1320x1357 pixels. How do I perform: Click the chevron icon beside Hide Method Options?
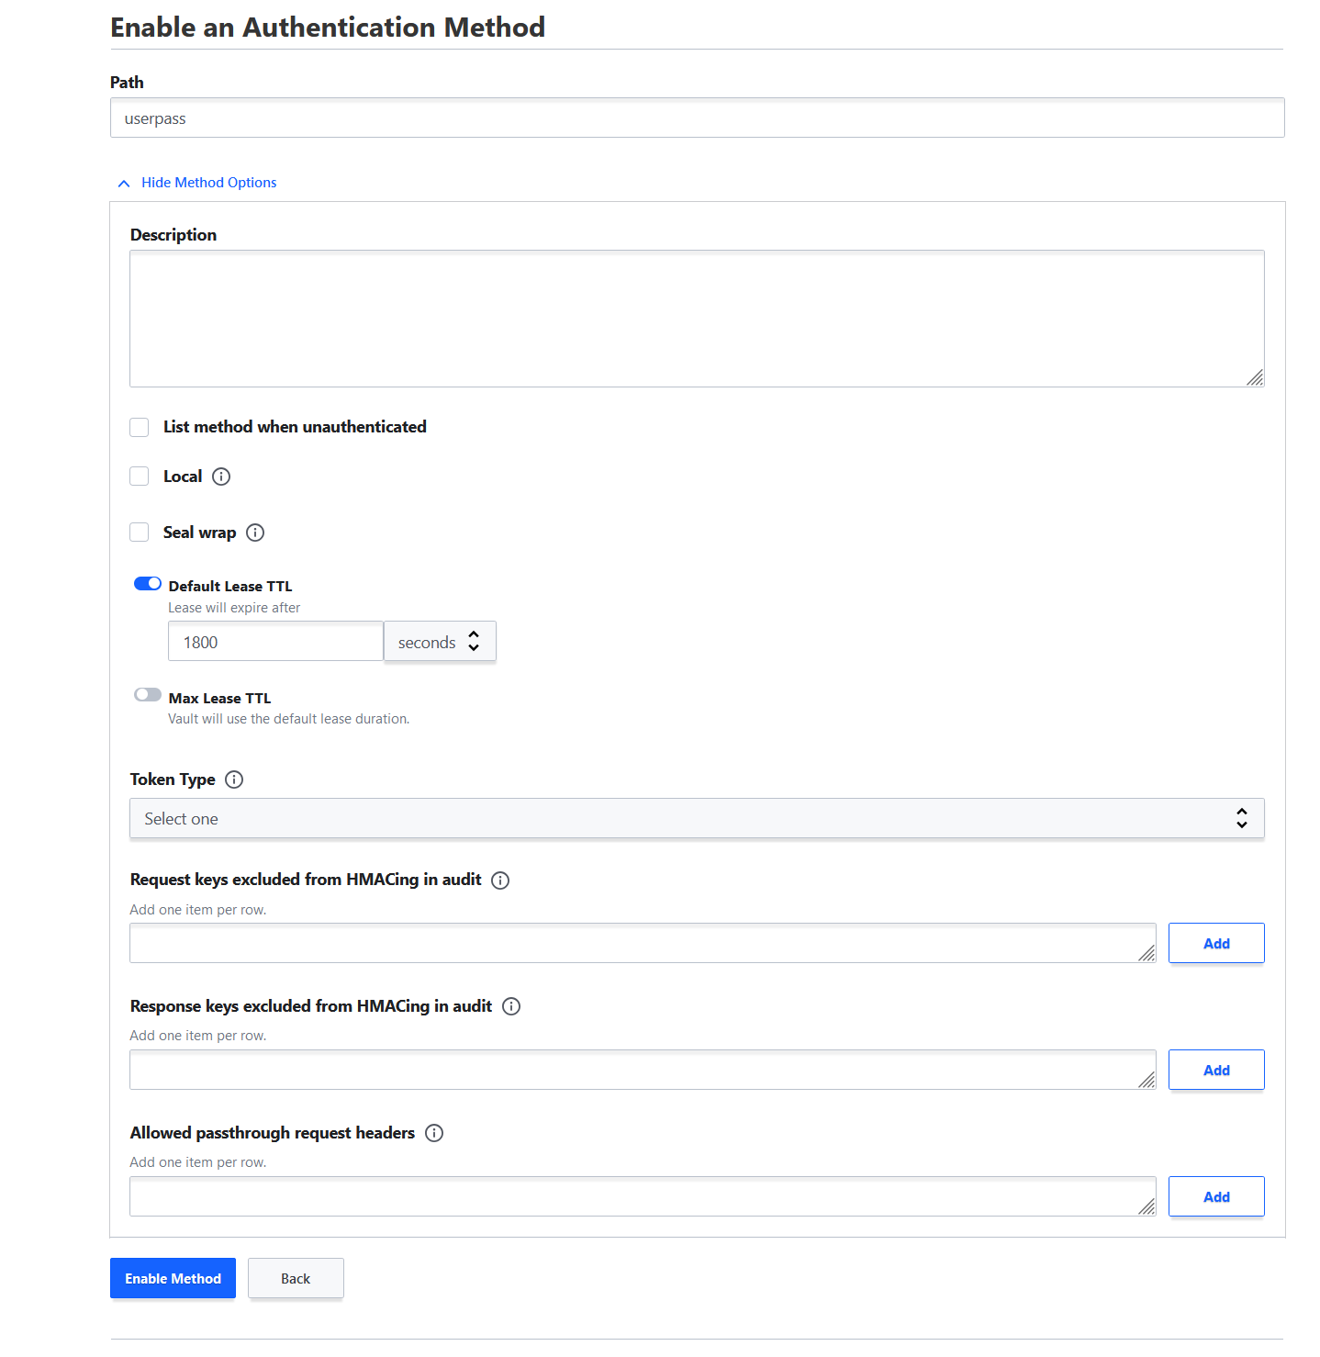[124, 184]
